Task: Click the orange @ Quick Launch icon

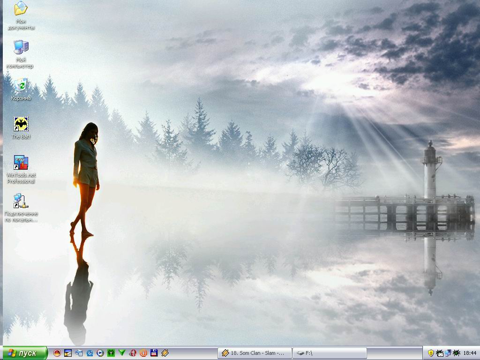Action: [143, 353]
